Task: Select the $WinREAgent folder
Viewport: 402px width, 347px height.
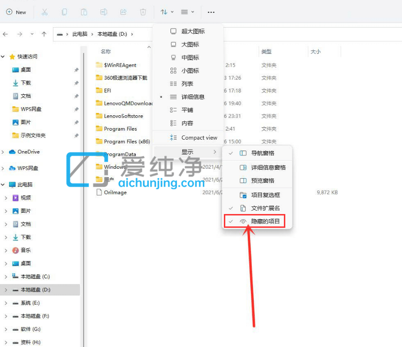Action: tap(116, 65)
